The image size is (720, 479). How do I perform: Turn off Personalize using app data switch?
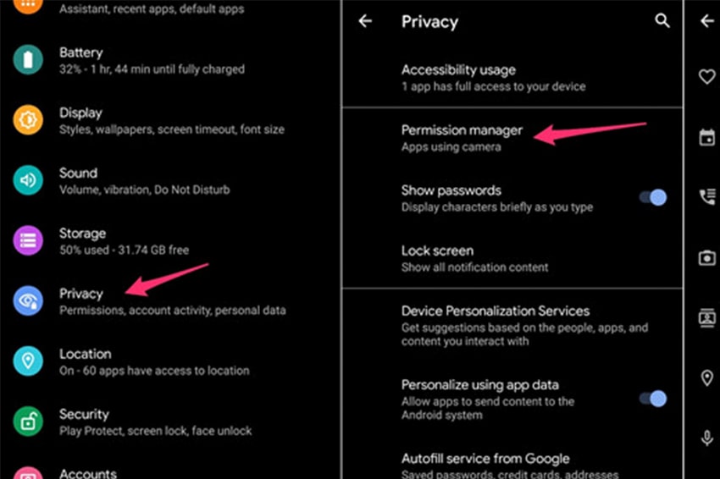(653, 399)
